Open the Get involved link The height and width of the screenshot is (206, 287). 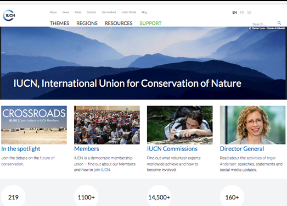(x=109, y=12)
